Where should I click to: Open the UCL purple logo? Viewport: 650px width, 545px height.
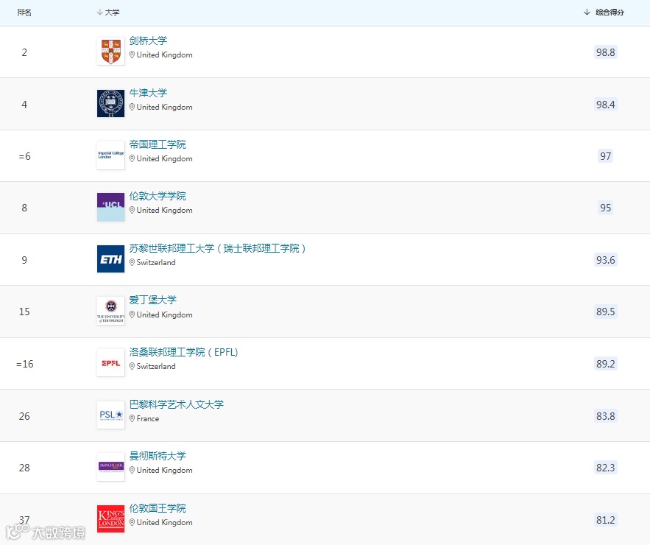point(110,207)
